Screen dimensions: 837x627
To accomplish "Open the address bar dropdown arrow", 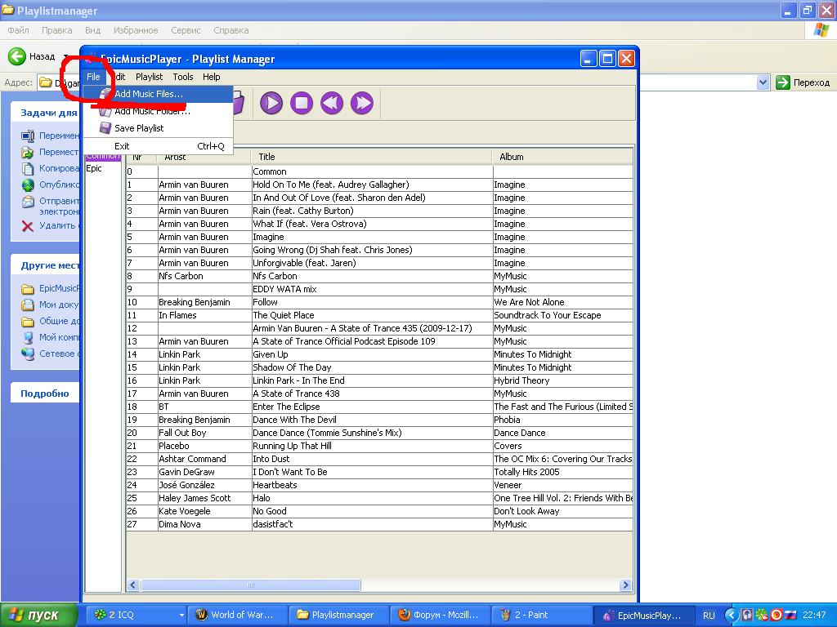I will click(763, 82).
